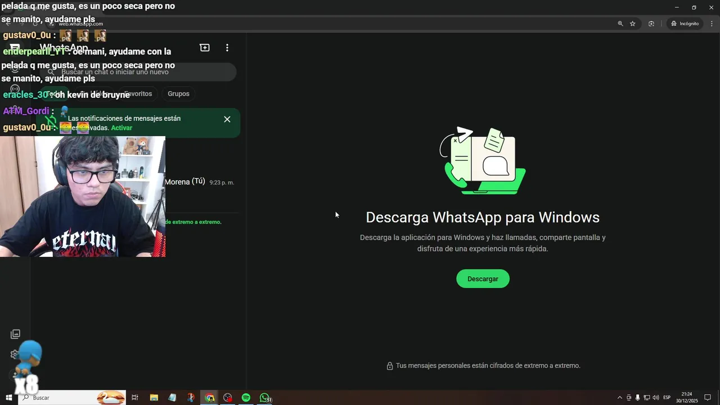Viewport: 720px width, 405px height.
Task: Open the media icon in WhatsApp sidebar
Action: (15, 334)
